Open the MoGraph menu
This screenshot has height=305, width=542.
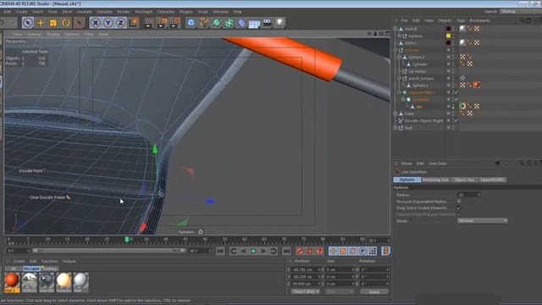[143, 12]
